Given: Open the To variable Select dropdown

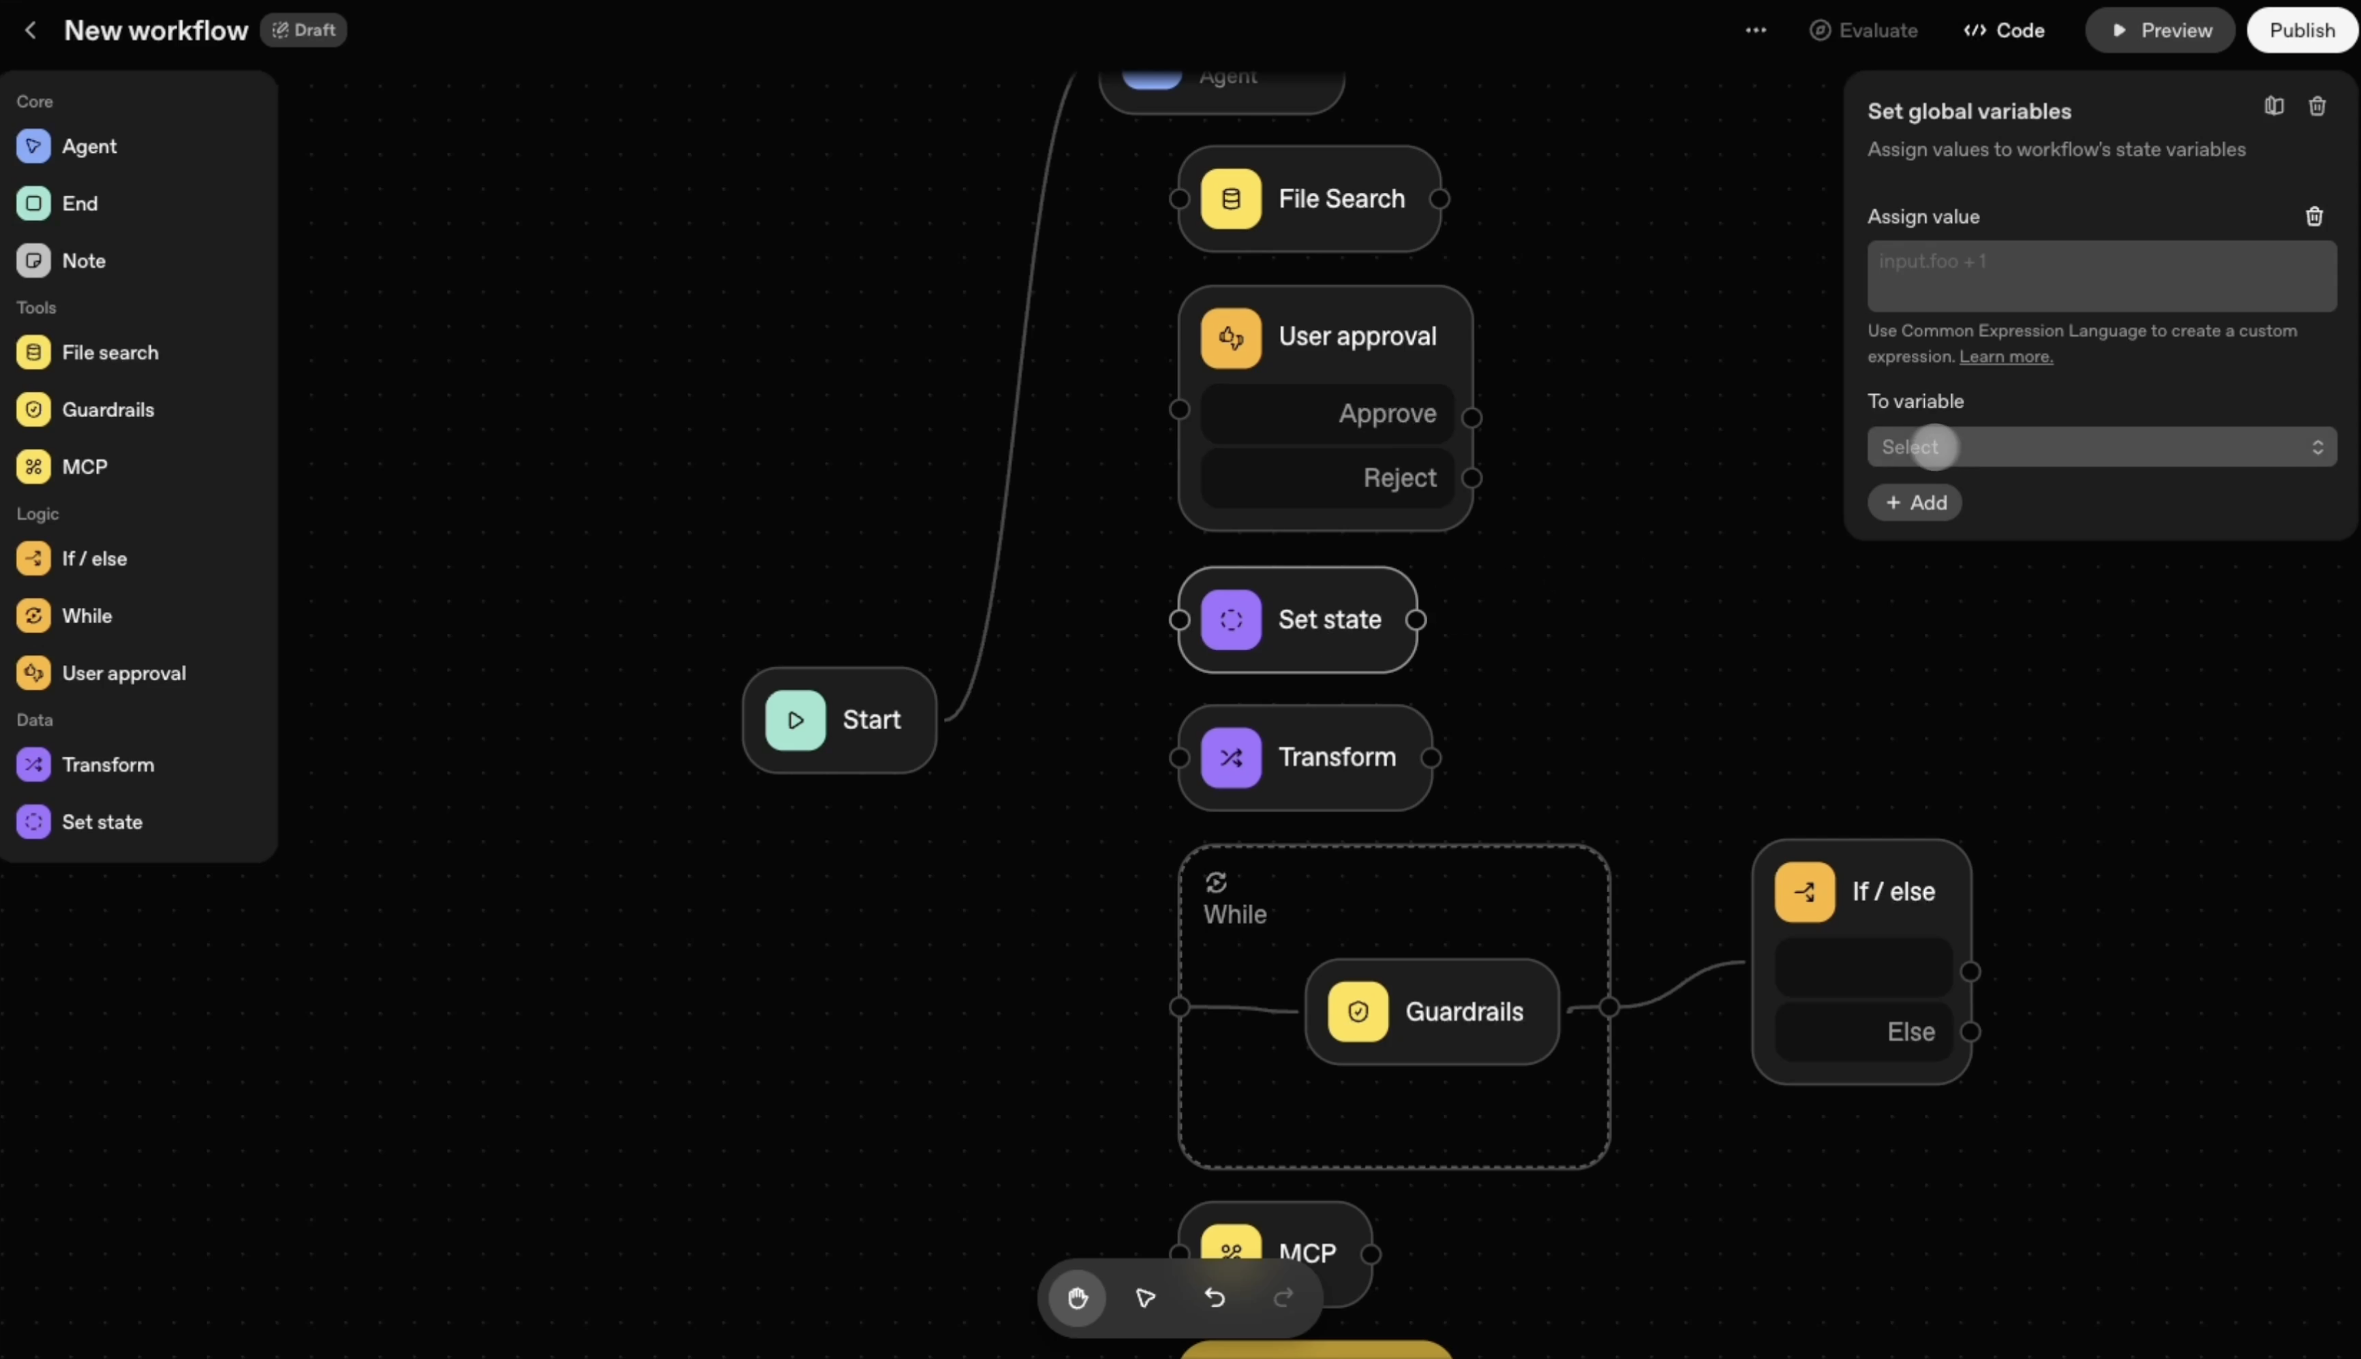Looking at the screenshot, I should tap(2101, 447).
